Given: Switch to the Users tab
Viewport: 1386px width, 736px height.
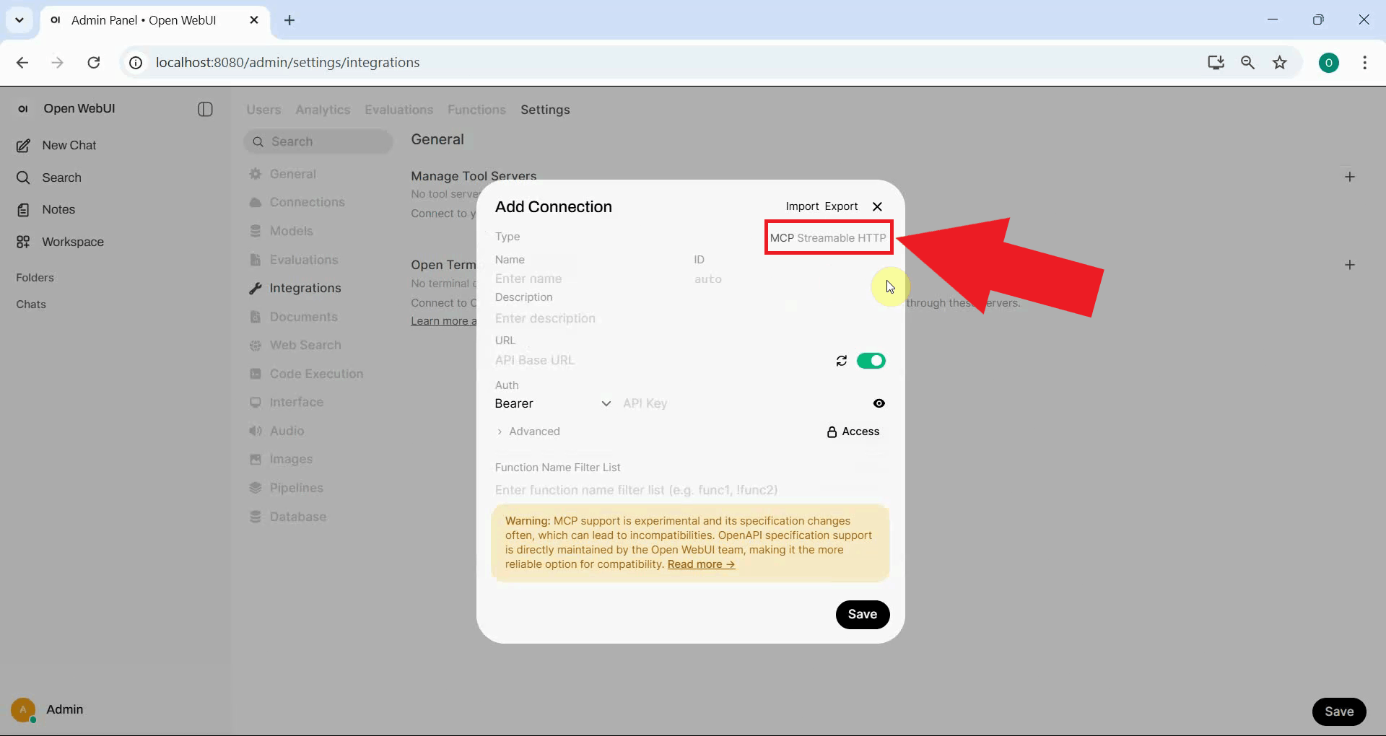Looking at the screenshot, I should (263, 110).
